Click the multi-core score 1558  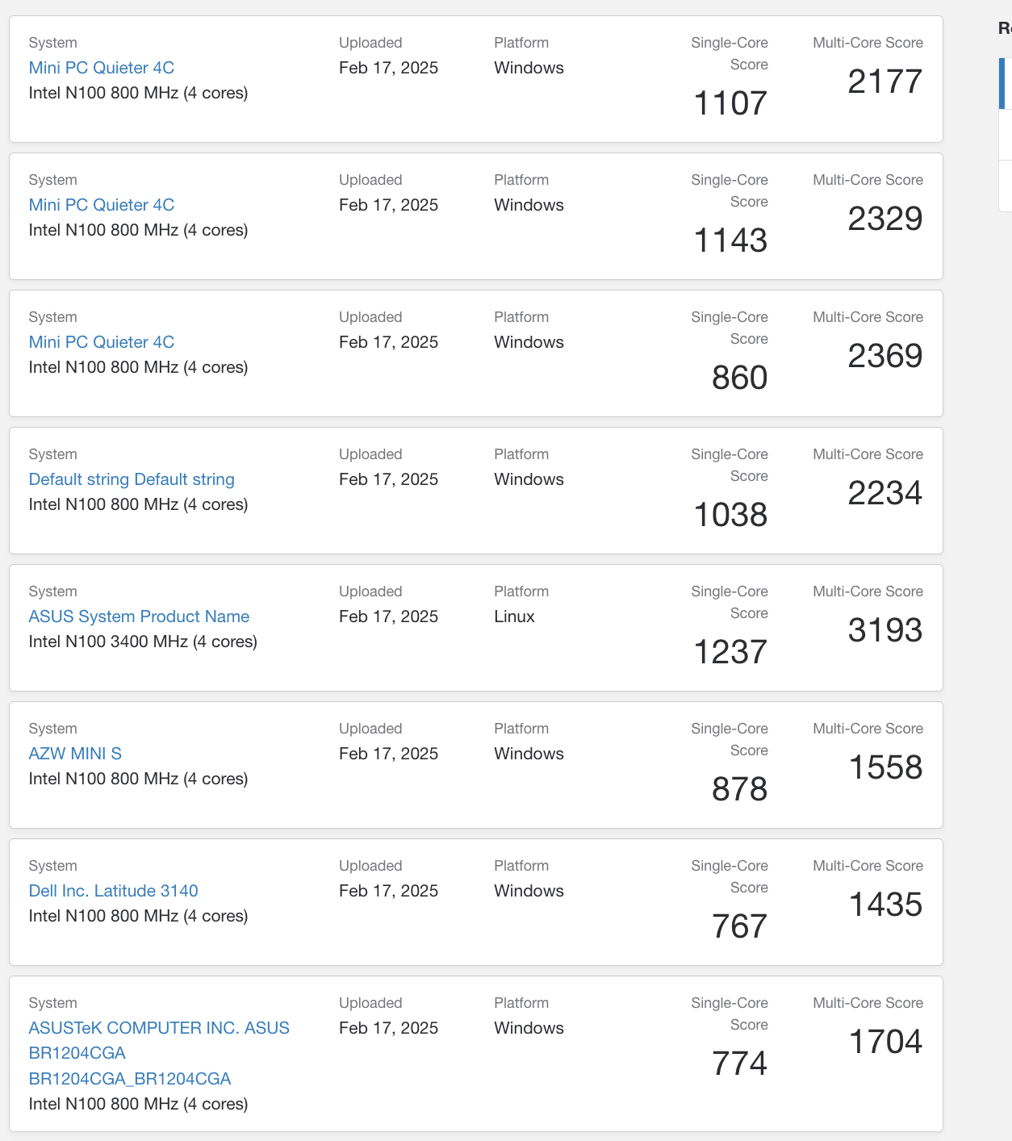(x=885, y=767)
